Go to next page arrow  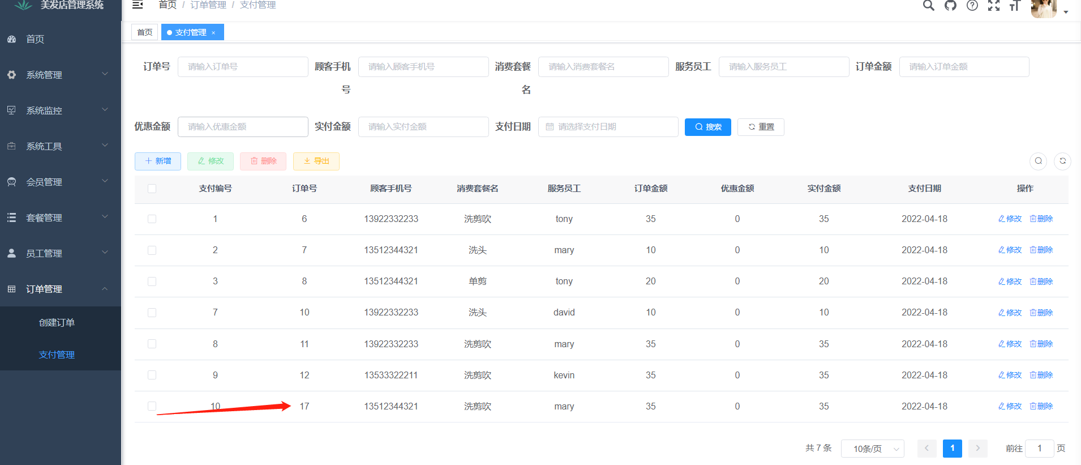coord(977,448)
